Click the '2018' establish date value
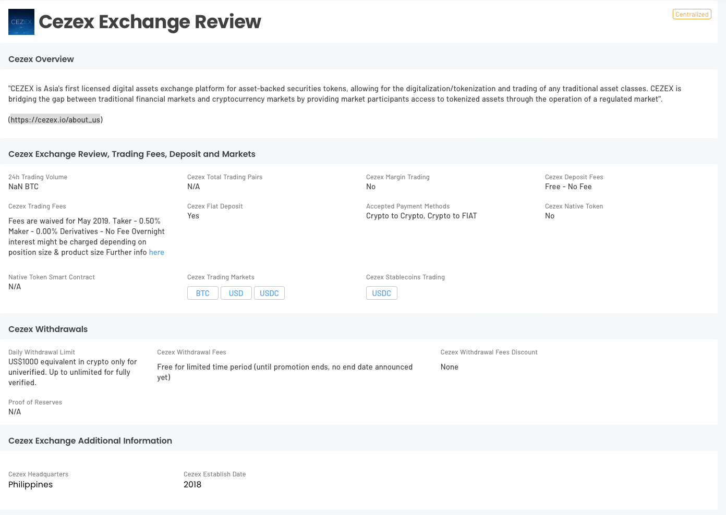The height and width of the screenshot is (515, 726). click(x=192, y=485)
